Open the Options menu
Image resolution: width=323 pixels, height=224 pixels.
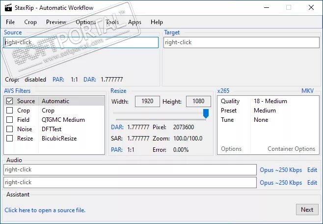(86, 22)
